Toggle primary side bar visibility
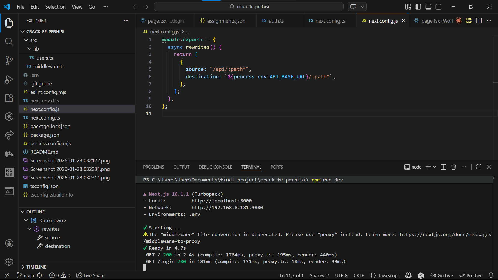Image resolution: width=498 pixels, height=280 pixels. pos(418,7)
